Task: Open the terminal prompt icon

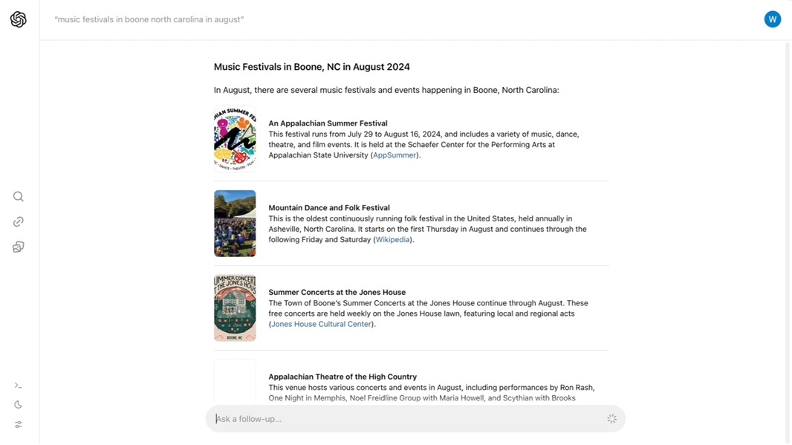Action: coord(19,386)
